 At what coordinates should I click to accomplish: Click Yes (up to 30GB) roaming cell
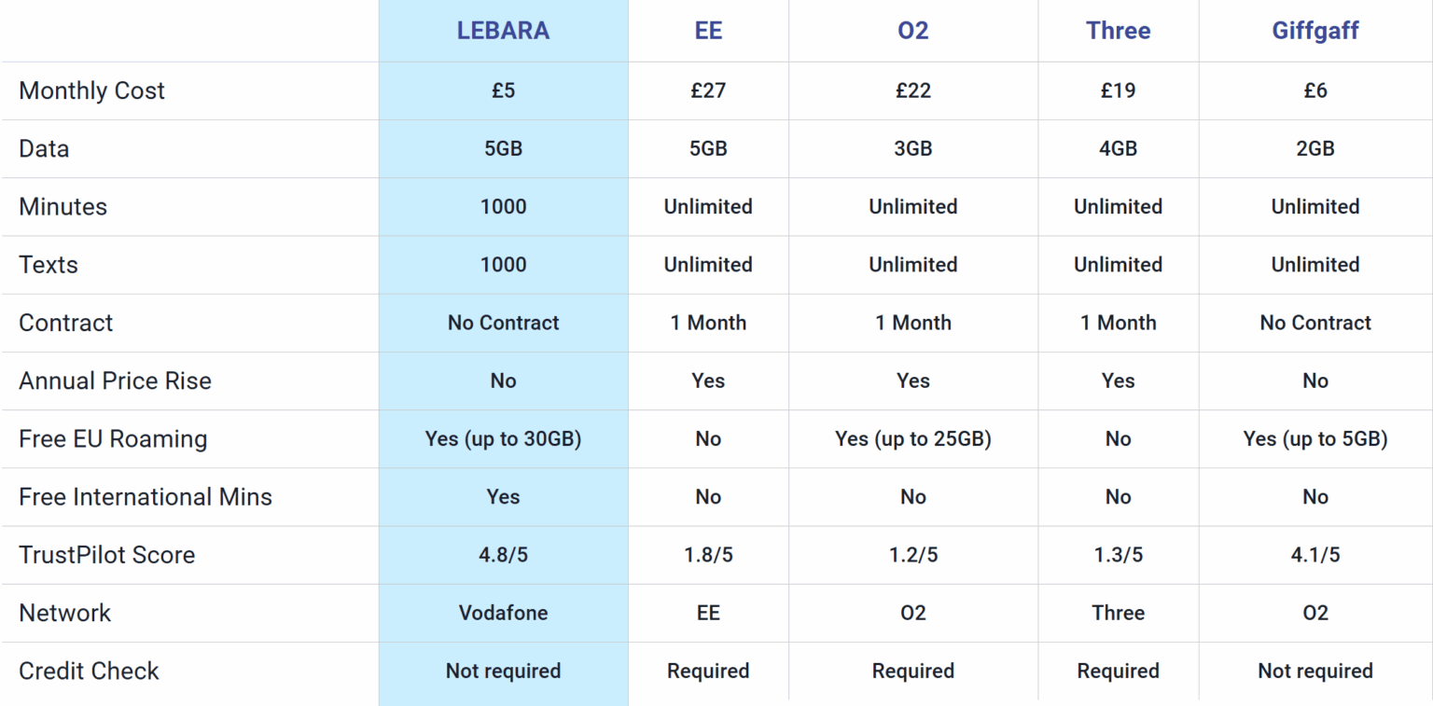pyautogui.click(x=503, y=438)
